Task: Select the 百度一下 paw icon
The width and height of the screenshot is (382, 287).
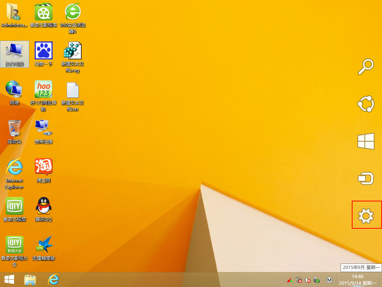Action: [x=44, y=54]
